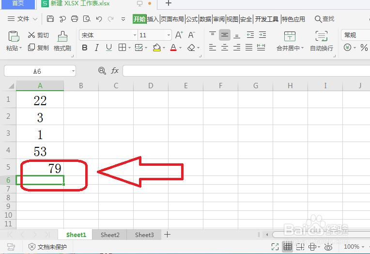Screen dimensions: 370x254
Task: Click the Clear eraser icon
Action: click(x=191, y=48)
